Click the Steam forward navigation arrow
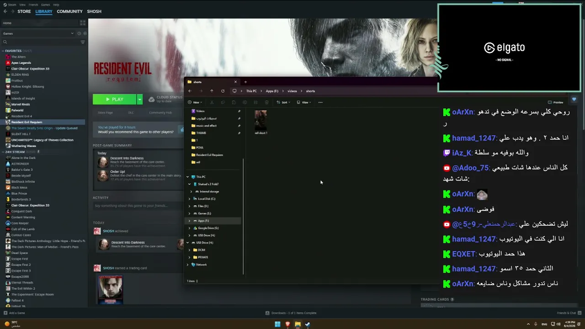Screen dimensions: 585x329 click(x=12, y=11)
